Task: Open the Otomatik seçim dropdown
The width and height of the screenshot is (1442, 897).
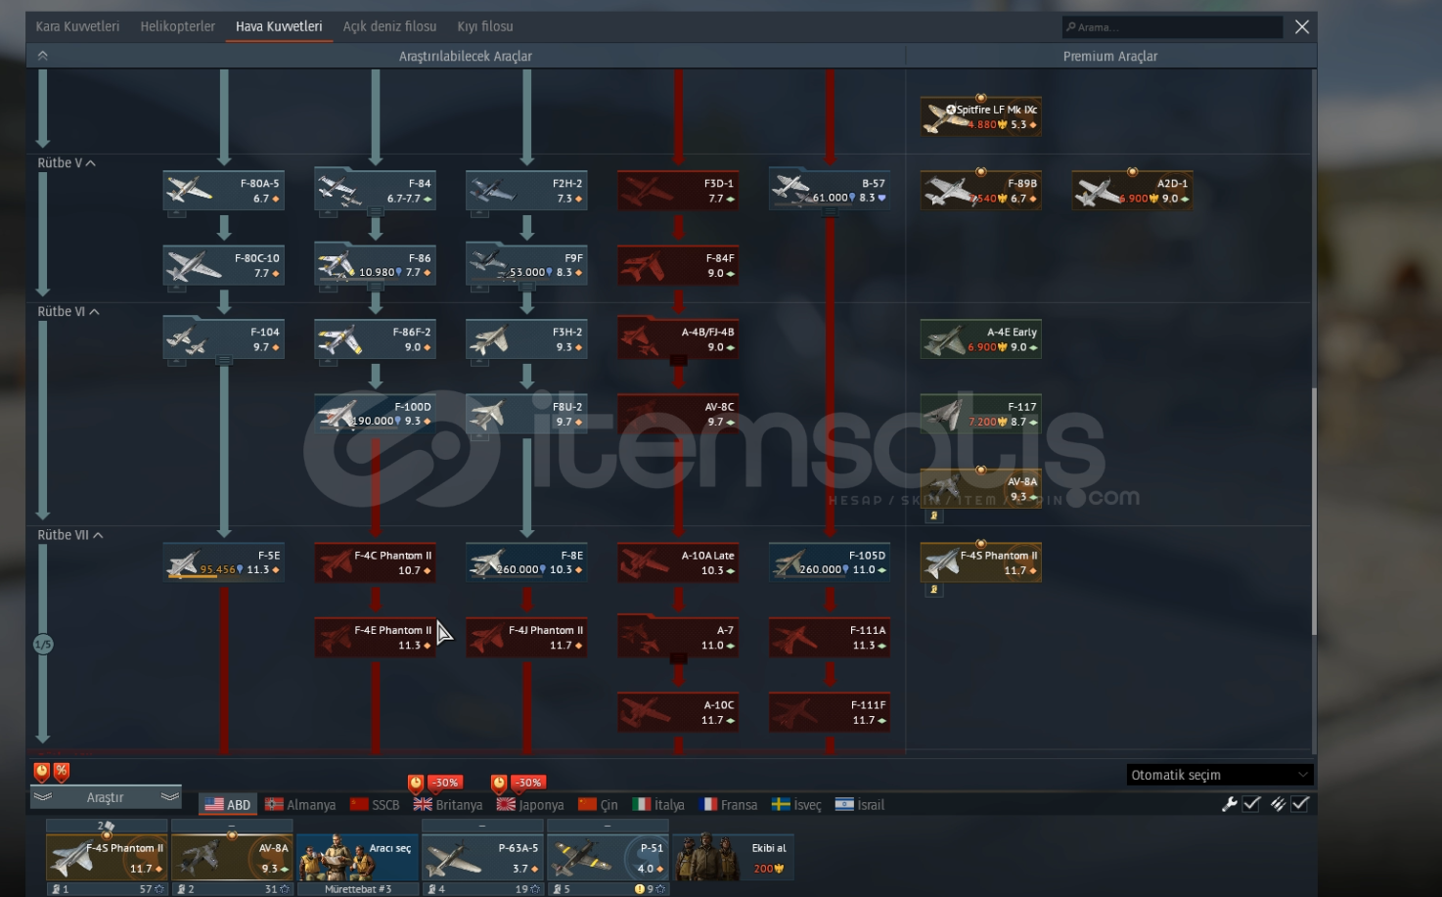Action: point(1220,775)
